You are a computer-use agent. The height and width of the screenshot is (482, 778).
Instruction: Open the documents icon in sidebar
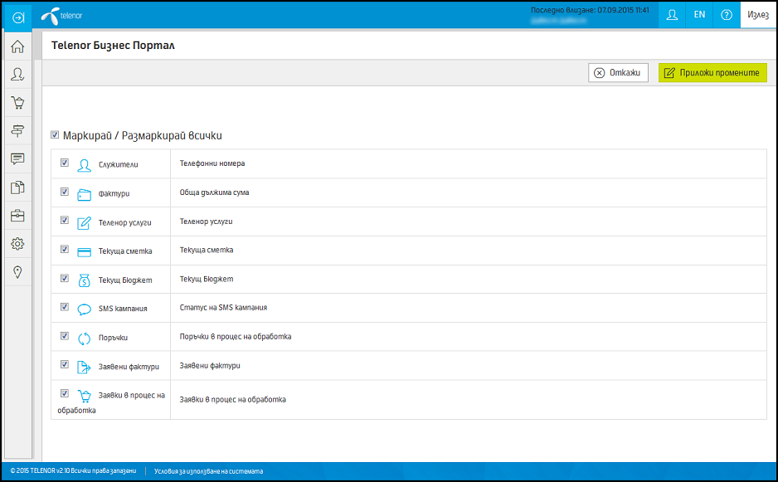[x=17, y=187]
